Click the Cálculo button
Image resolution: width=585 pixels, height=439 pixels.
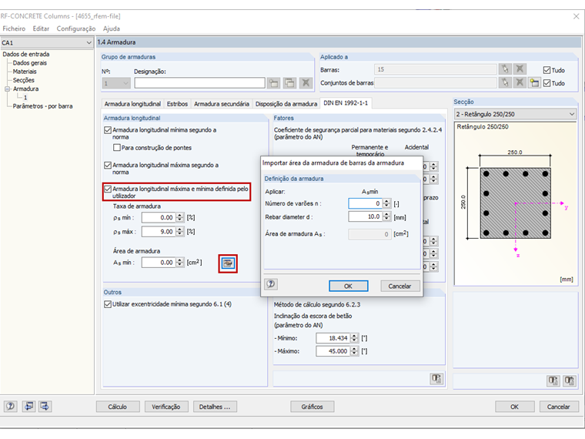pyautogui.click(x=118, y=407)
